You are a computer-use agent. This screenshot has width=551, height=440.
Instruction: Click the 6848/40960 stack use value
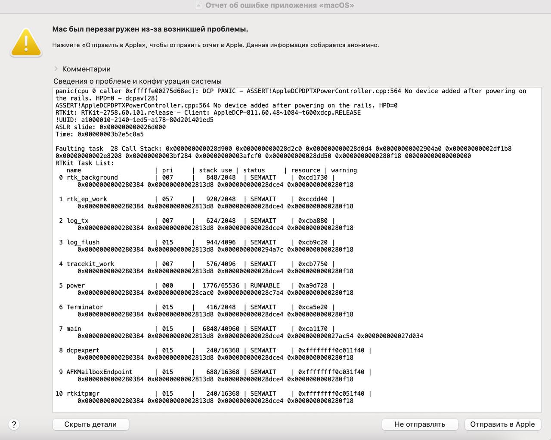coord(221,329)
